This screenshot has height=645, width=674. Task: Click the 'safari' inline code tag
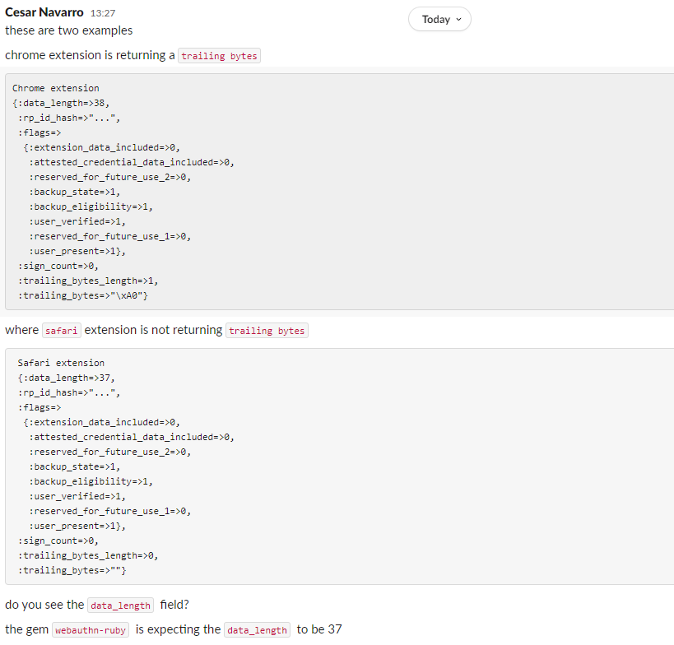(62, 331)
